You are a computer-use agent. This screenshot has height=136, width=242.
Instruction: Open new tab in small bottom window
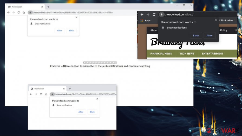70,89
